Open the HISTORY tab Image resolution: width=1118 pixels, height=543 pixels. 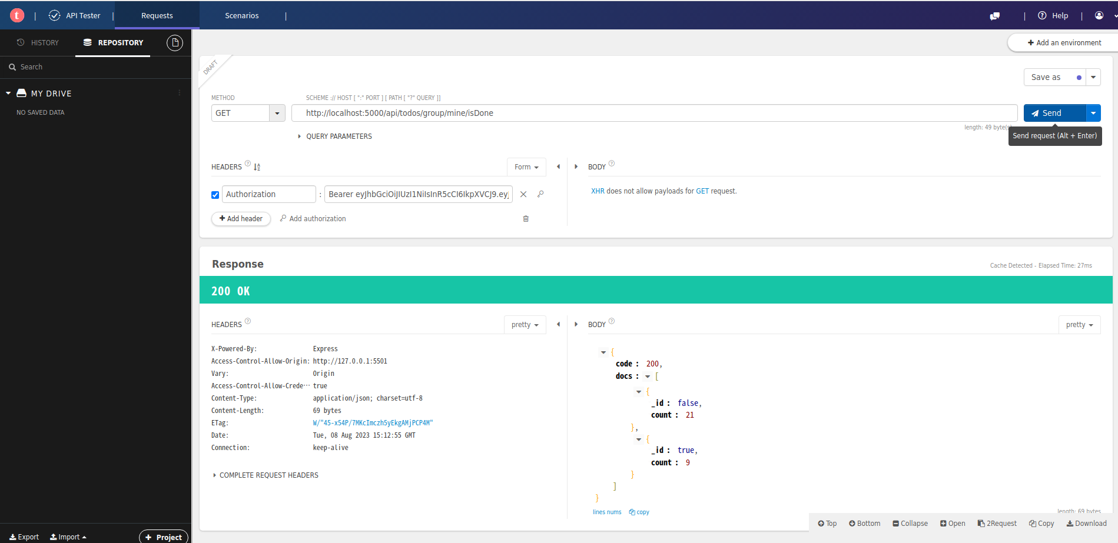tap(38, 42)
